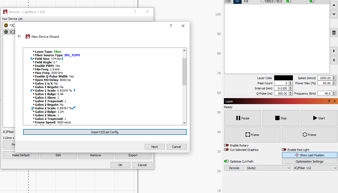Click the Import EZCad Config button
Screen dimensions: 338x193
(105, 132)
